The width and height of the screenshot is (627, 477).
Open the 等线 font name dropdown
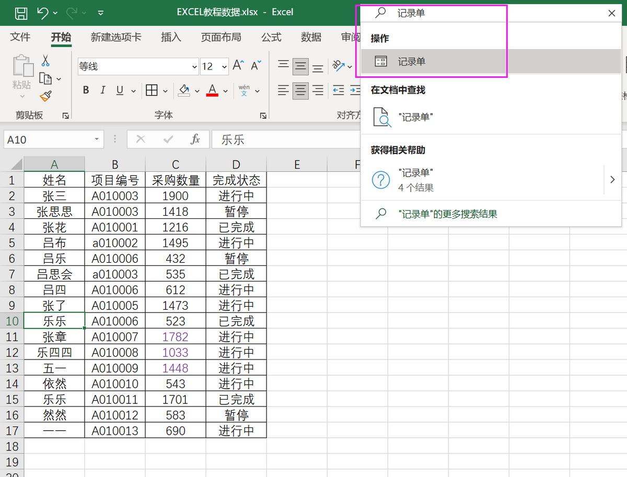(x=195, y=66)
